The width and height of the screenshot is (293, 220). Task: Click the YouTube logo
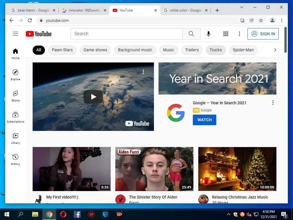click(39, 34)
